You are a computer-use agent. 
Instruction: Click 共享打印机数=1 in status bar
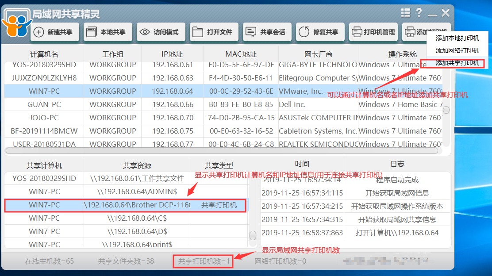pos(204,261)
